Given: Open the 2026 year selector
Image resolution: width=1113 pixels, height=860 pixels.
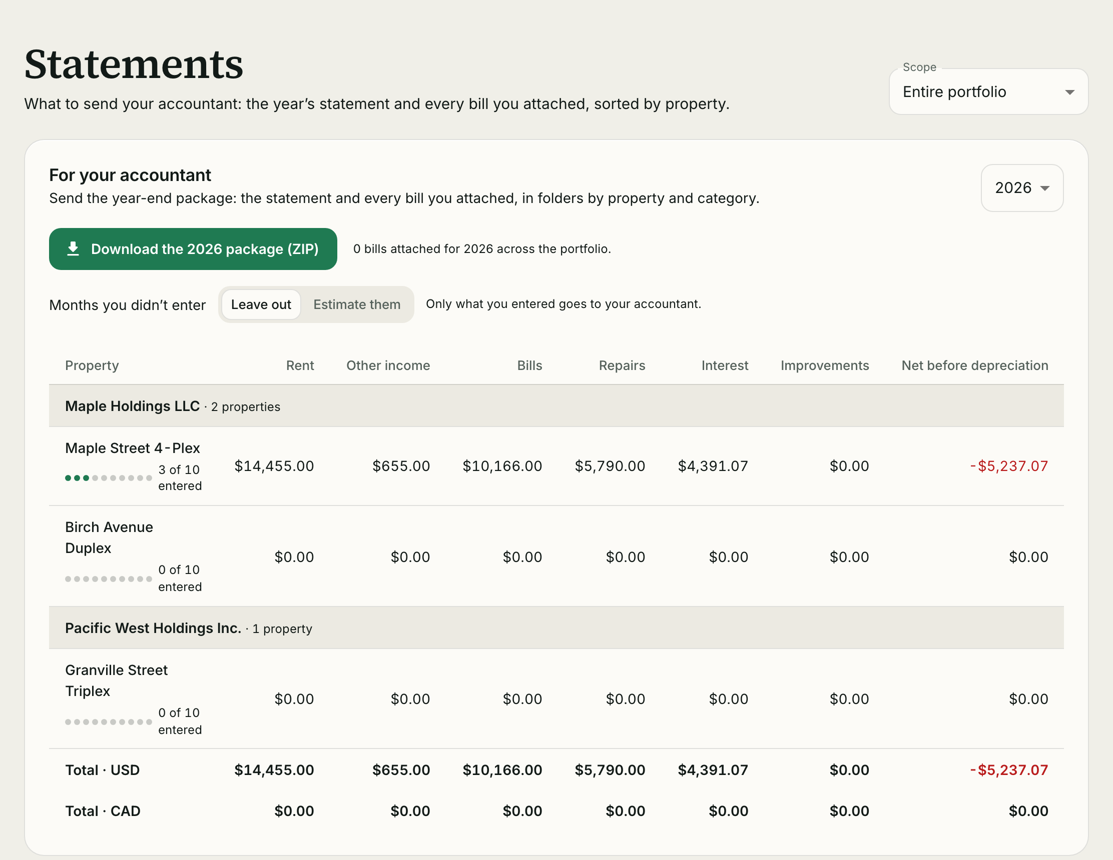Looking at the screenshot, I should point(1022,188).
